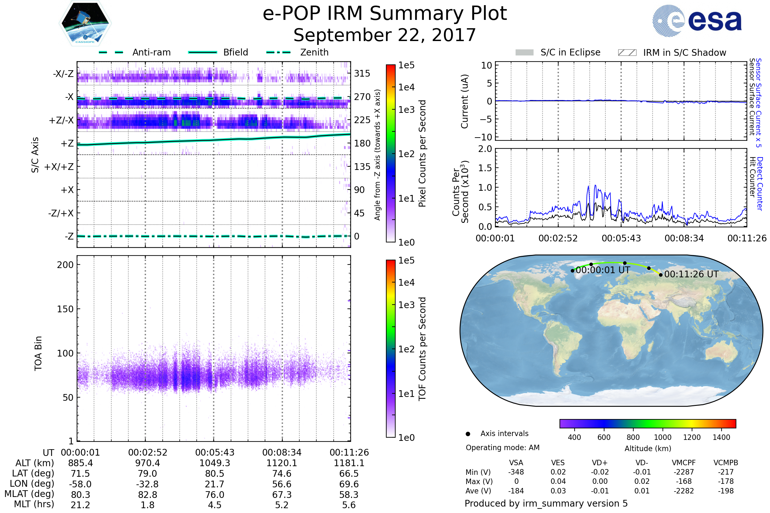Screen dimensions: 770x513
Task: Click the MLAT (deg) row label
Action: click(x=30, y=494)
